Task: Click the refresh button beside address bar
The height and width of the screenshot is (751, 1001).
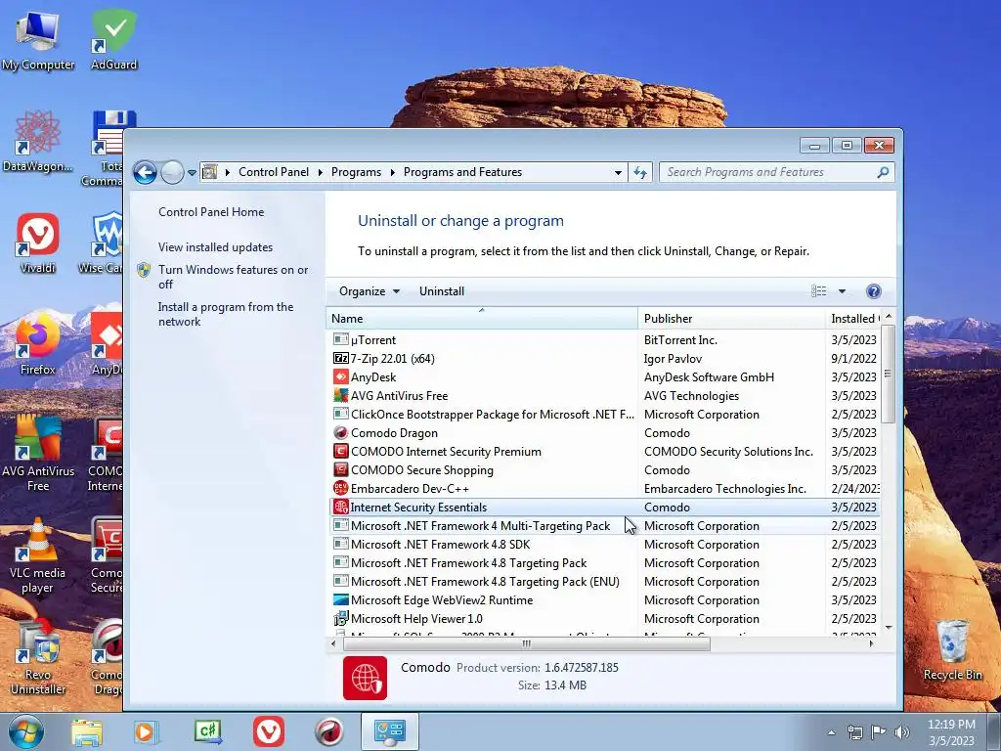Action: [640, 172]
